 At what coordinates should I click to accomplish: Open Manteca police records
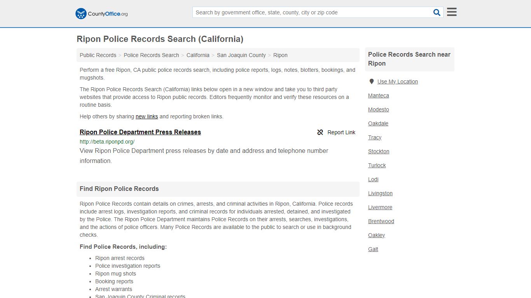[x=379, y=95]
